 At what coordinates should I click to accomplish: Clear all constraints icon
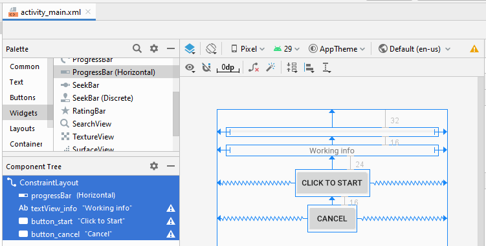tap(254, 67)
